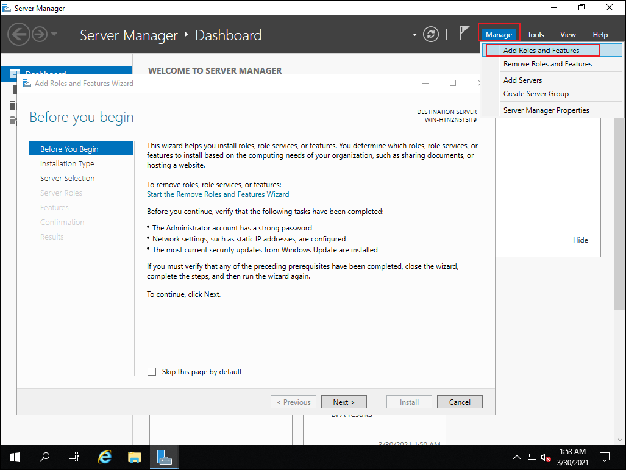
Task: Open the taskbar clock showing 1:53 AM
Action: (x=572, y=457)
